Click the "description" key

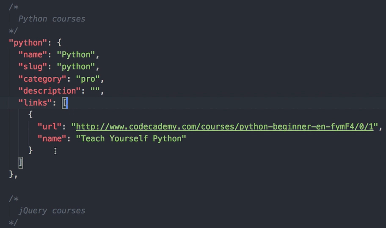[x=50, y=91]
